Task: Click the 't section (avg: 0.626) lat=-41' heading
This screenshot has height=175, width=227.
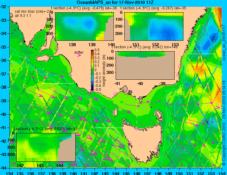Action: [46, 129]
